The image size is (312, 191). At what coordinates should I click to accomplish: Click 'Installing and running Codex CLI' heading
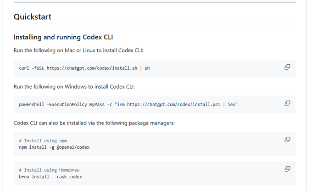tap(63, 37)
